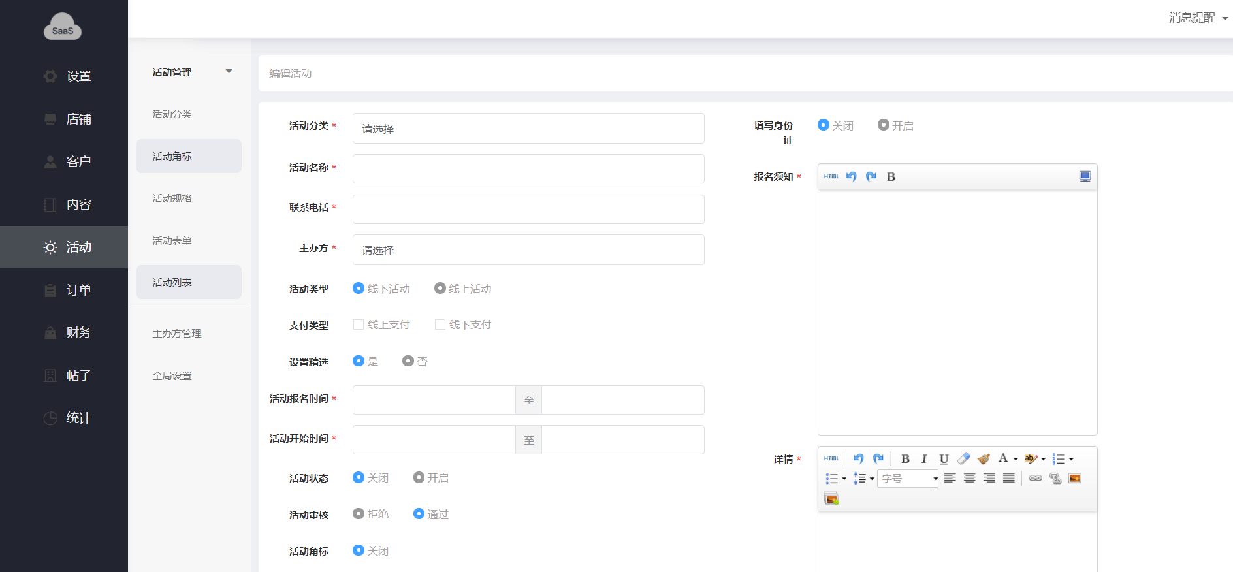1233x572 pixels.
Task: Select 线下活动 activity type
Action: (x=359, y=288)
